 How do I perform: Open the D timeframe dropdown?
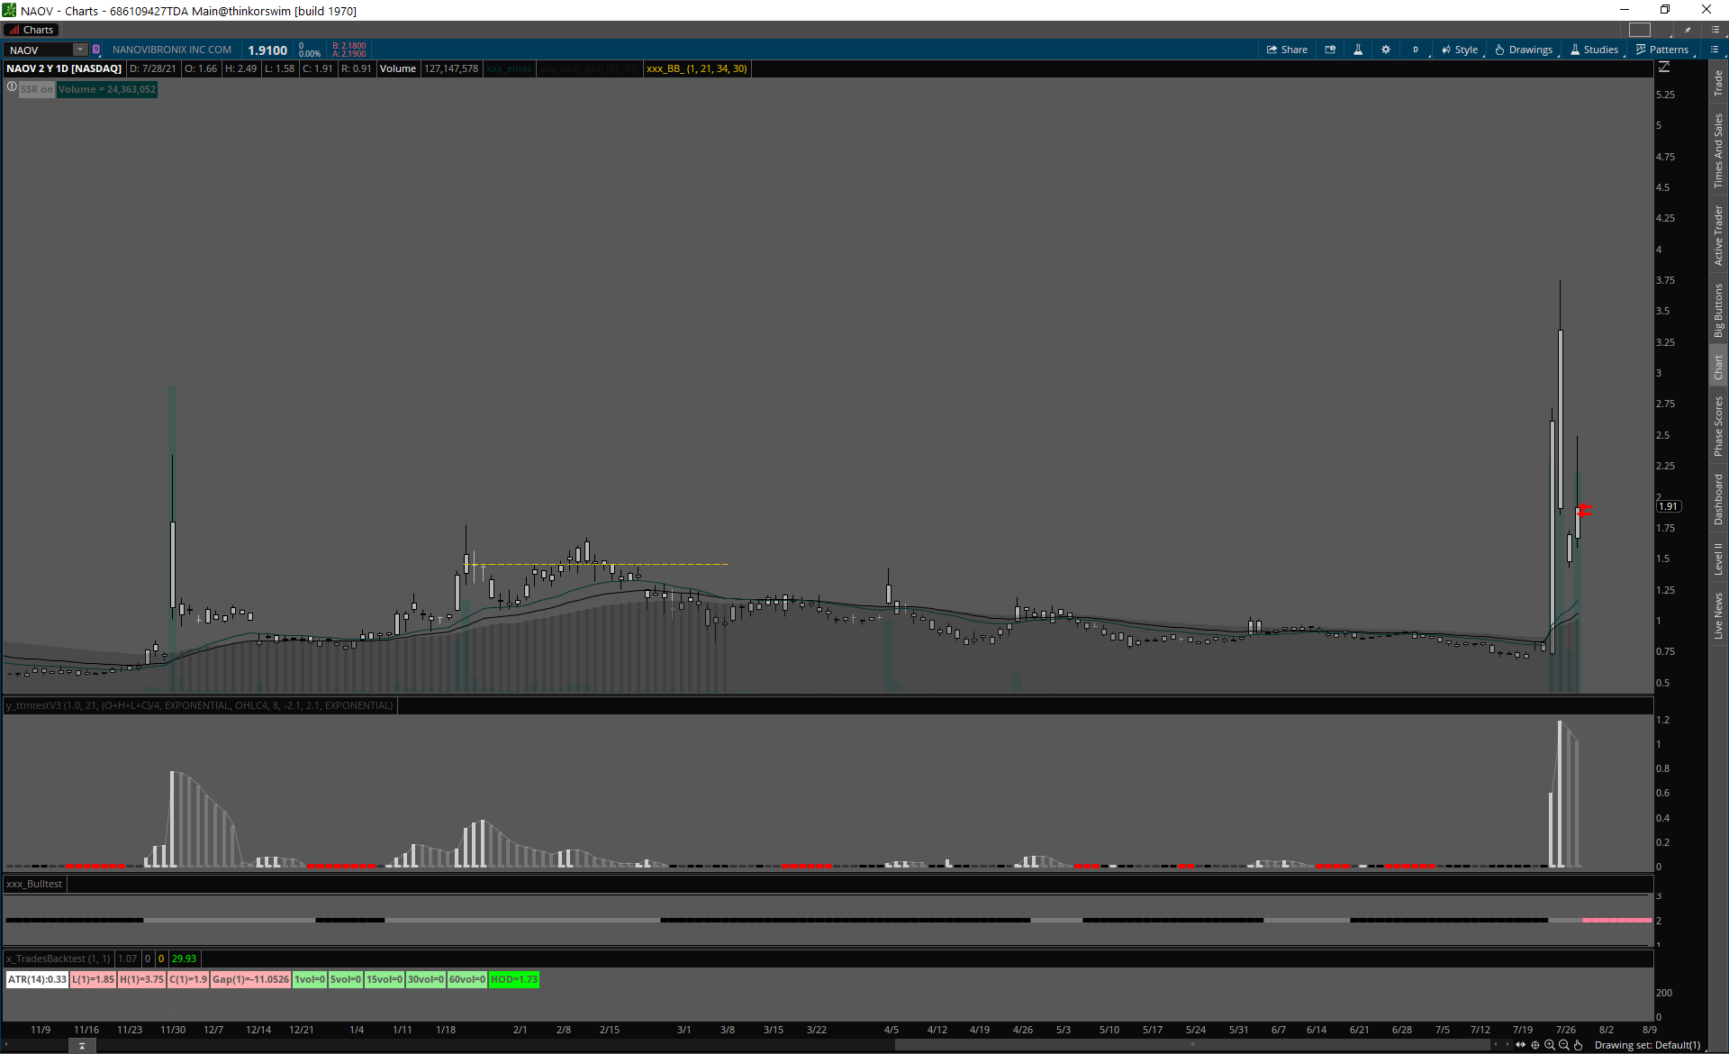(x=1416, y=50)
